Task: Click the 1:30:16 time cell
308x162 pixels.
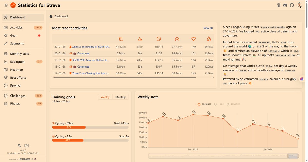Action: click(x=159, y=47)
